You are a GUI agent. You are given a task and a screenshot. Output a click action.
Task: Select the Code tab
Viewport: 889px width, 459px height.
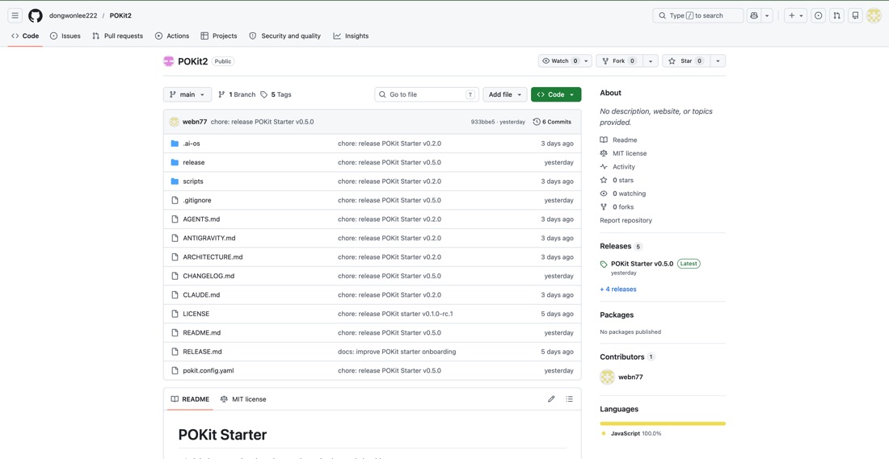click(25, 35)
